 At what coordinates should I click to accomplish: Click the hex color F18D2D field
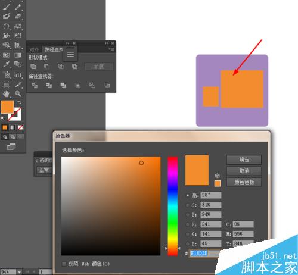[x=204, y=254]
